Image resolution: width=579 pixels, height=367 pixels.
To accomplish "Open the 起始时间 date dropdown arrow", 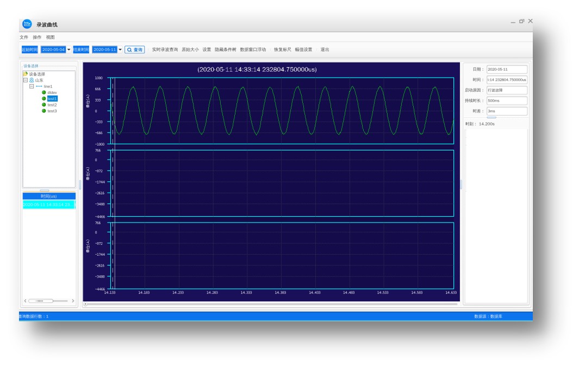I will click(69, 49).
